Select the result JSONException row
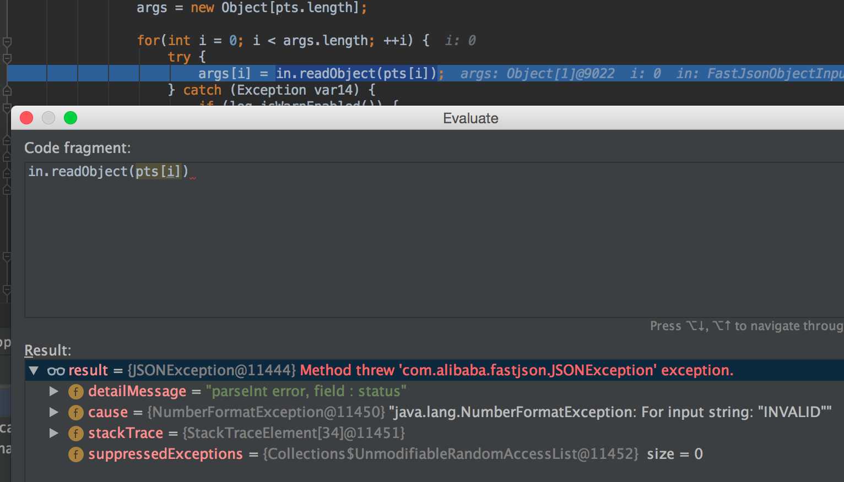 [x=434, y=370]
